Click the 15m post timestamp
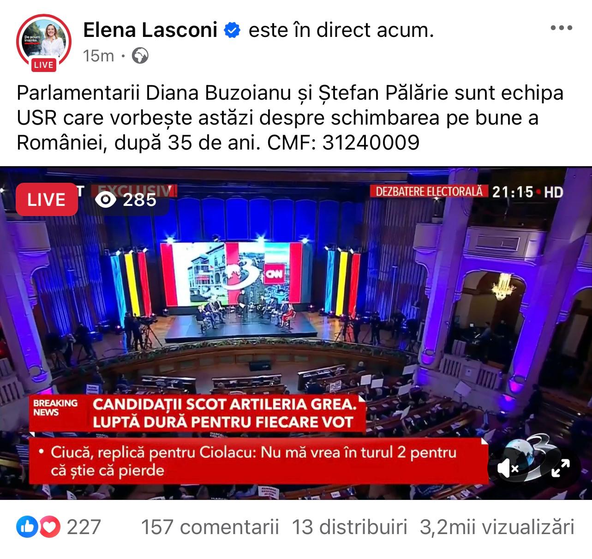The image size is (592, 559). point(98,56)
